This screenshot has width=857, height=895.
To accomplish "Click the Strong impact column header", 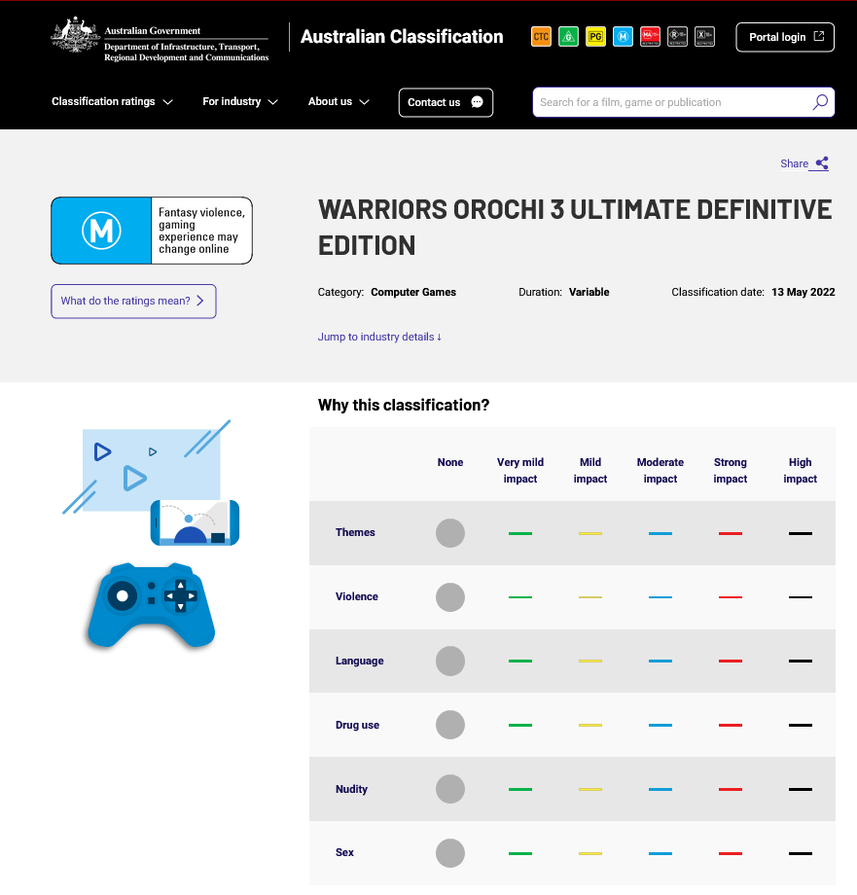I will [x=731, y=470].
